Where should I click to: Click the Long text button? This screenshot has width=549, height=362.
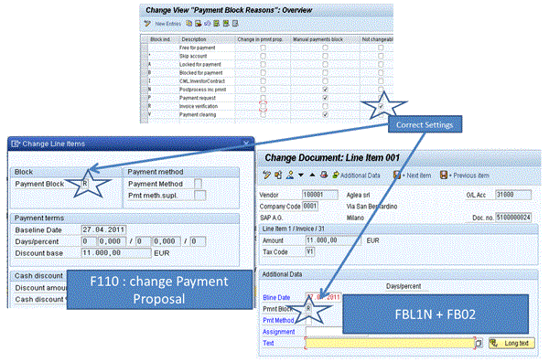(x=511, y=343)
